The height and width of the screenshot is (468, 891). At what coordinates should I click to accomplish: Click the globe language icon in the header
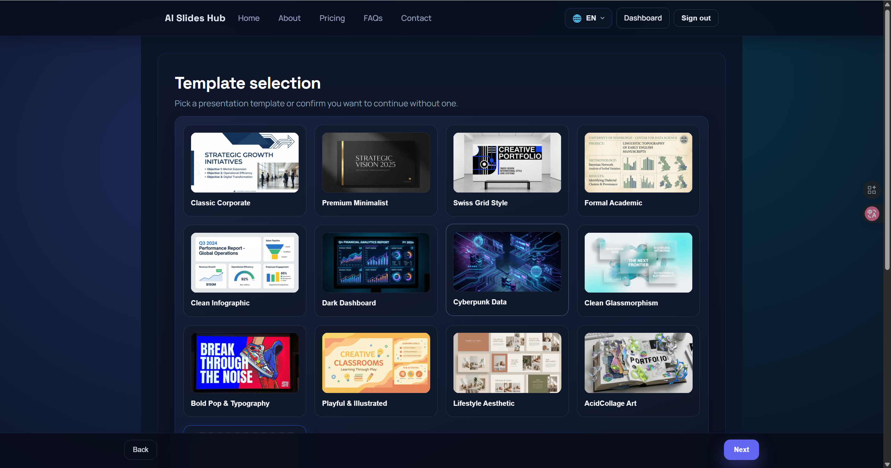(577, 18)
